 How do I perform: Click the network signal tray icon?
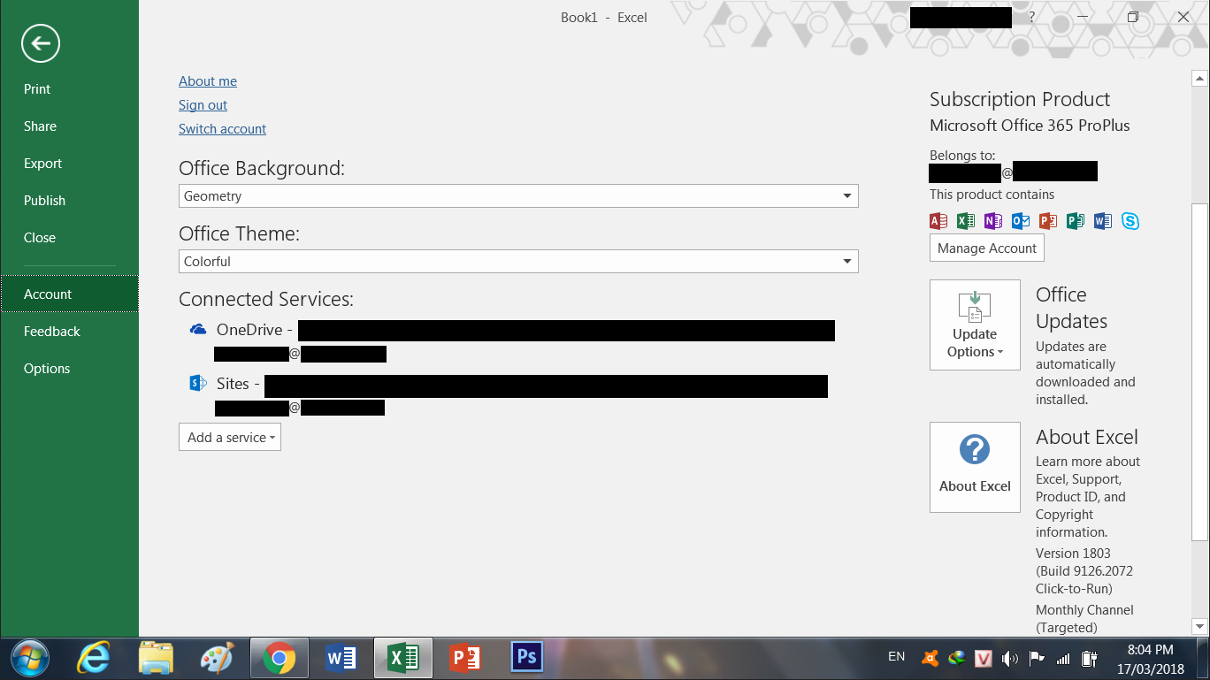[1063, 658]
